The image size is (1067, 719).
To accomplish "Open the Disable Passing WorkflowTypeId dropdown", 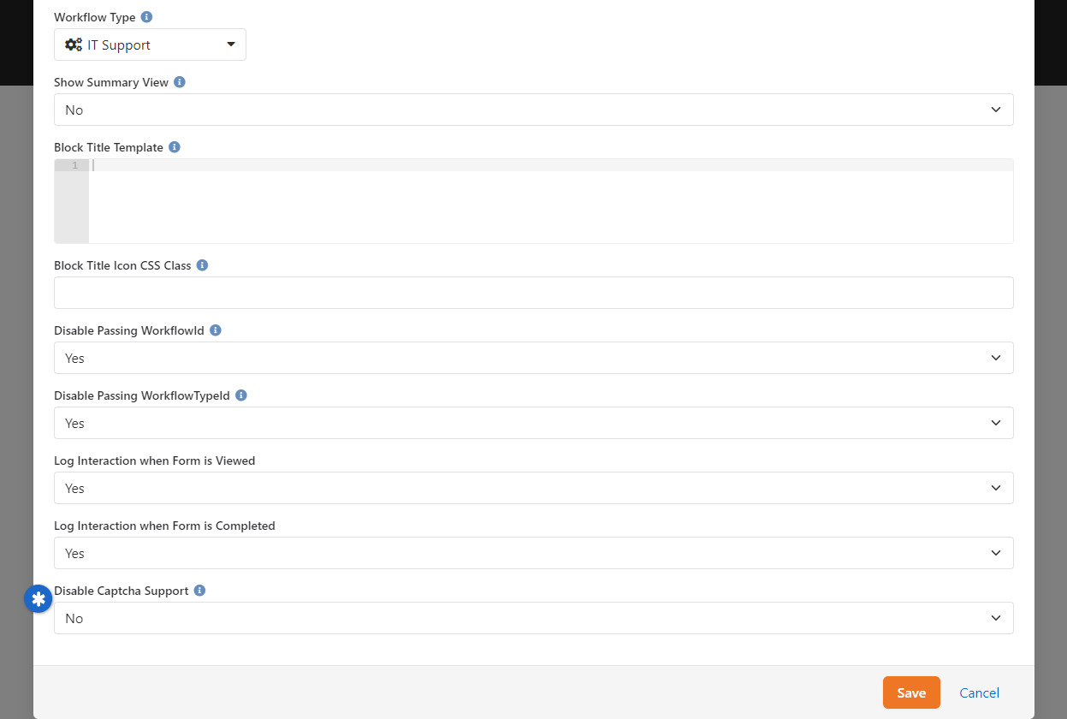I will coord(533,423).
